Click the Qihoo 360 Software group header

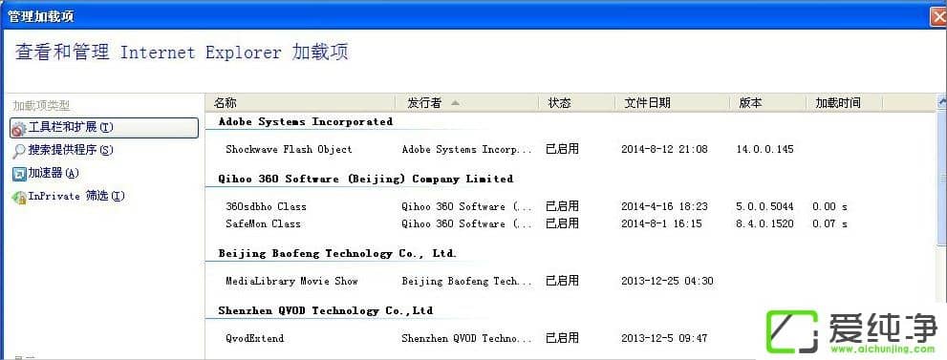coord(366,180)
